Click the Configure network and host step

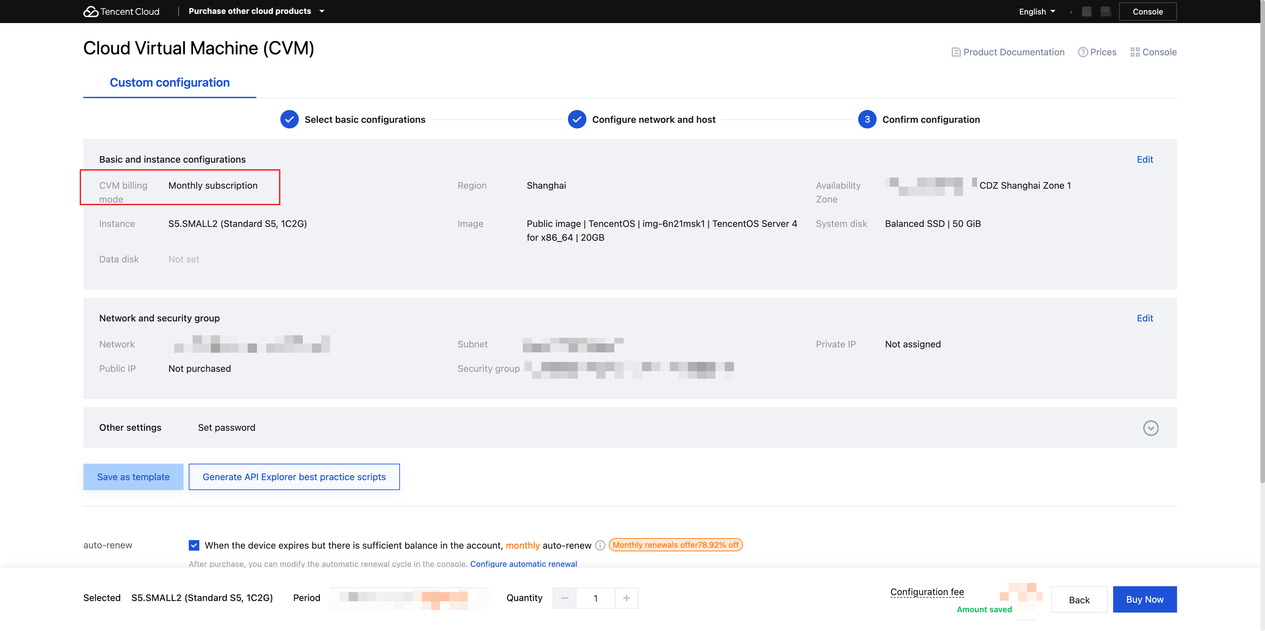(x=653, y=119)
